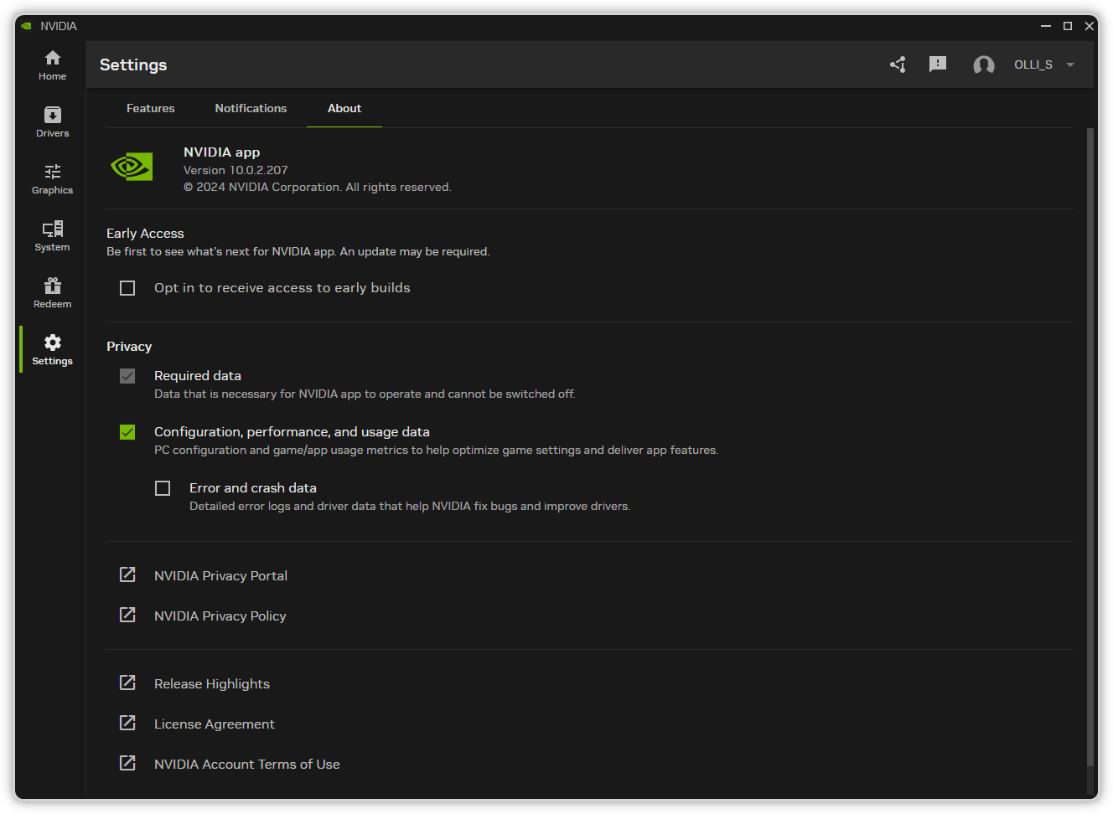Viewport: 1113px width, 814px height.
Task: Click the user avatar icon
Action: 984,64
